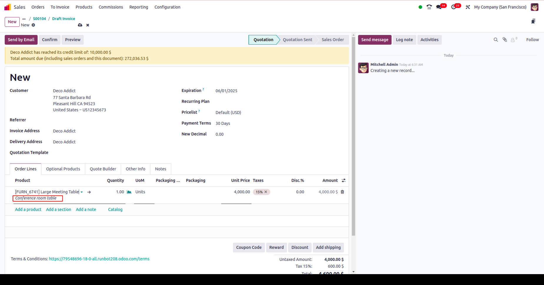Switch to the Optional Products tab
The height and width of the screenshot is (285, 544).
(63, 169)
